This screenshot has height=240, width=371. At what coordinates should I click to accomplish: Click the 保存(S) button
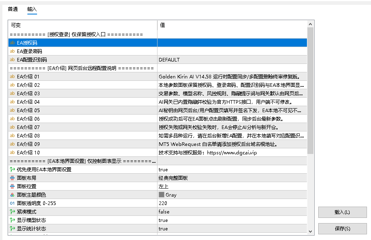coord(342,229)
